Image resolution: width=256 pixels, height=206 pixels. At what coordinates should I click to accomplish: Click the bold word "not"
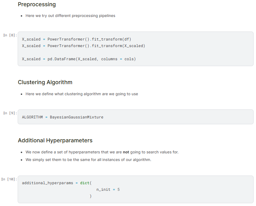126,152
